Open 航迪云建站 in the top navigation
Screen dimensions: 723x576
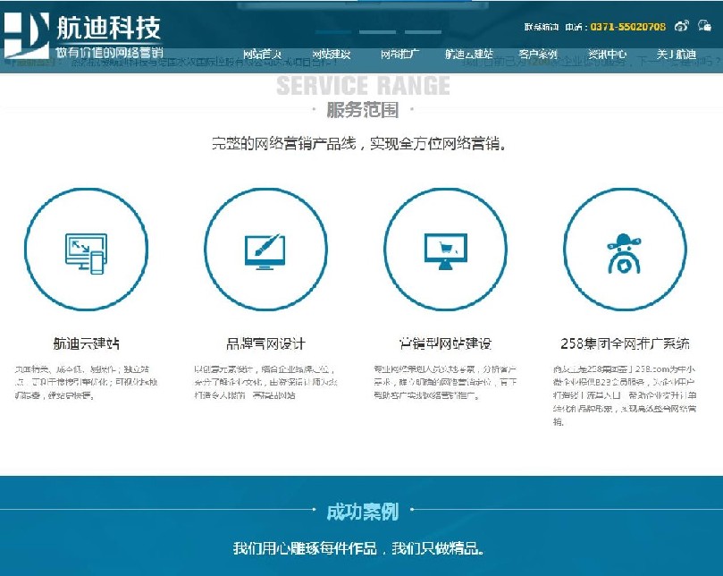coord(469,55)
